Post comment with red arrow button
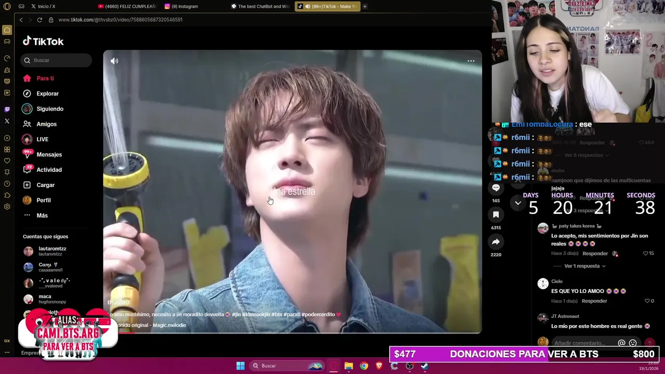Image resolution: width=665 pixels, height=374 pixels. (x=649, y=343)
